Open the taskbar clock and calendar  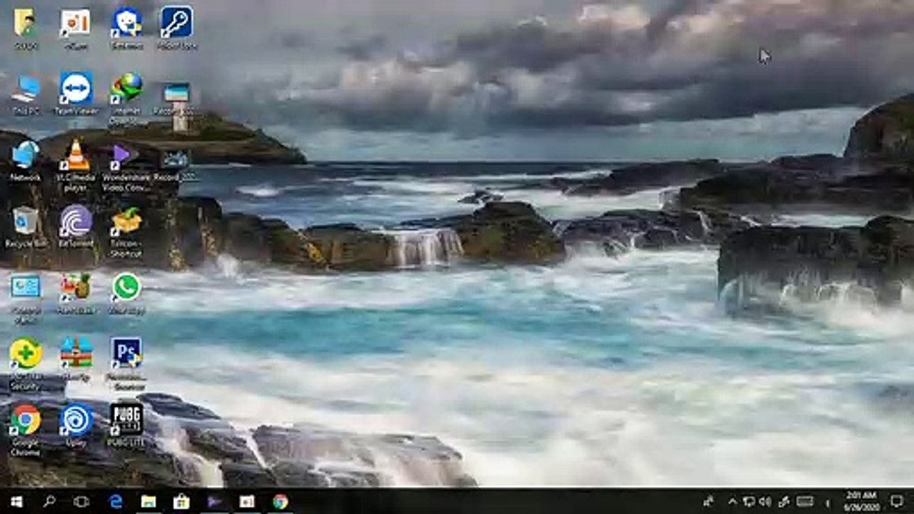tap(860, 500)
